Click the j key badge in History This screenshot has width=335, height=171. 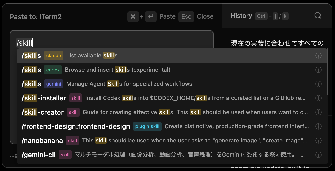[275, 16]
